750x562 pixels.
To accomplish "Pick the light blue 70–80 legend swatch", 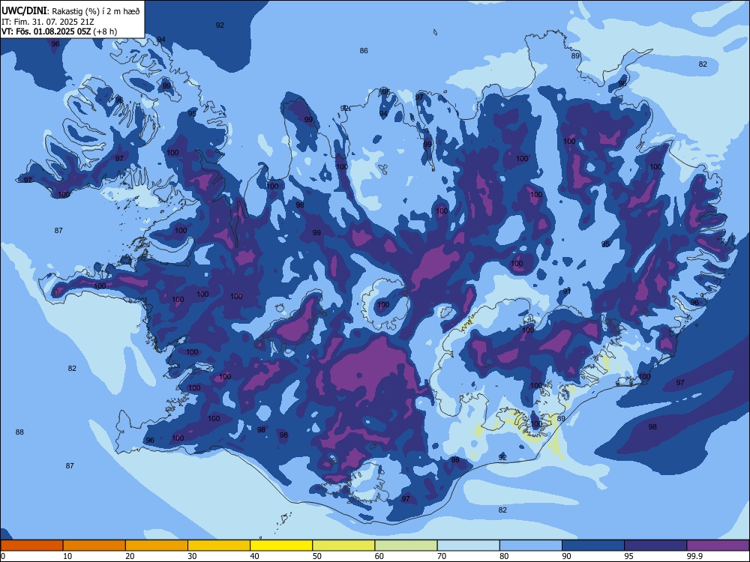I will pyautogui.click(x=469, y=546).
